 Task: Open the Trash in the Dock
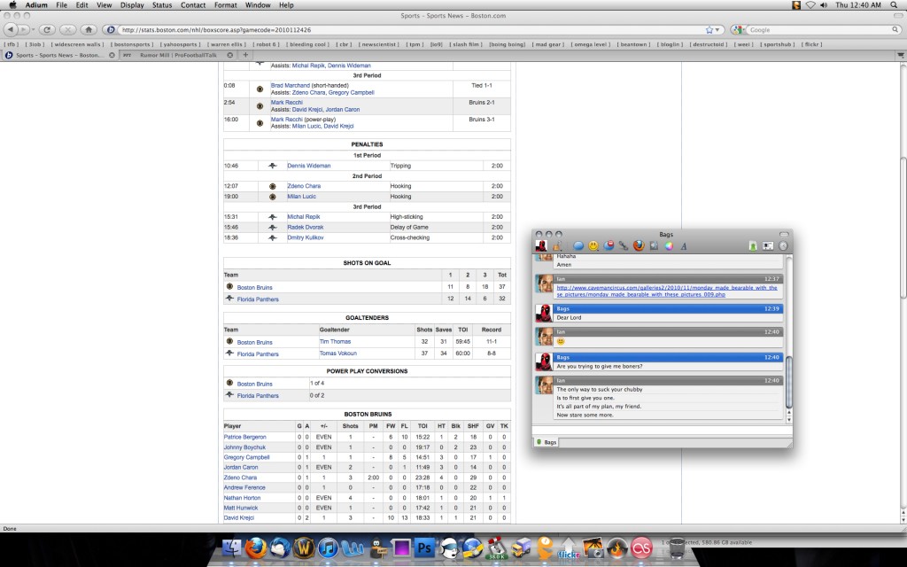pos(676,547)
